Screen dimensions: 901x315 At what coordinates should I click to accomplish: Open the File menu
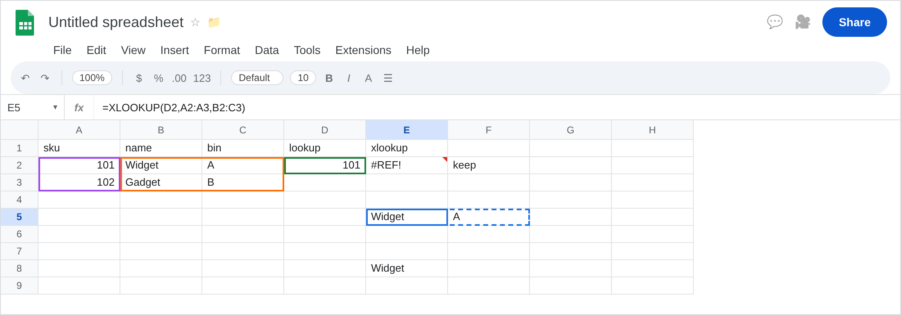62,50
